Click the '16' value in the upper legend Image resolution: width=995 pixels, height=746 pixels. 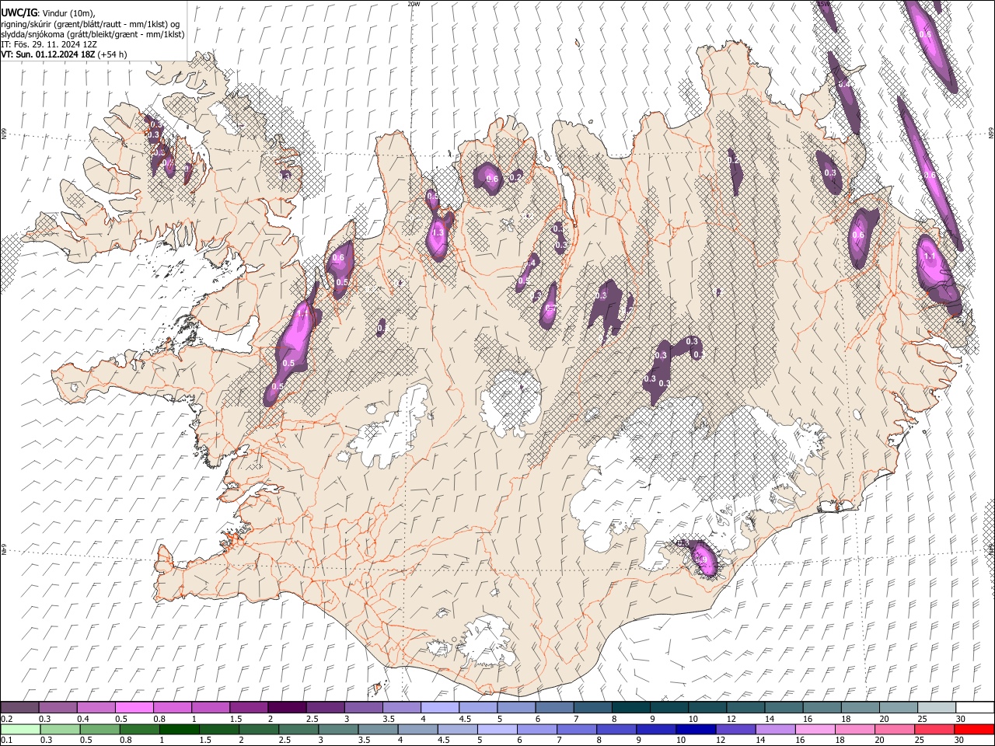(x=808, y=719)
